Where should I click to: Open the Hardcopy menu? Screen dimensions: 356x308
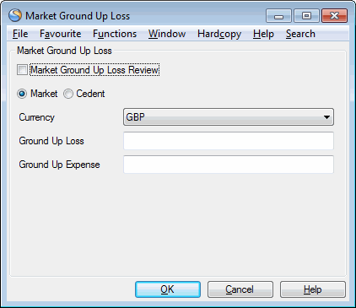coord(219,34)
